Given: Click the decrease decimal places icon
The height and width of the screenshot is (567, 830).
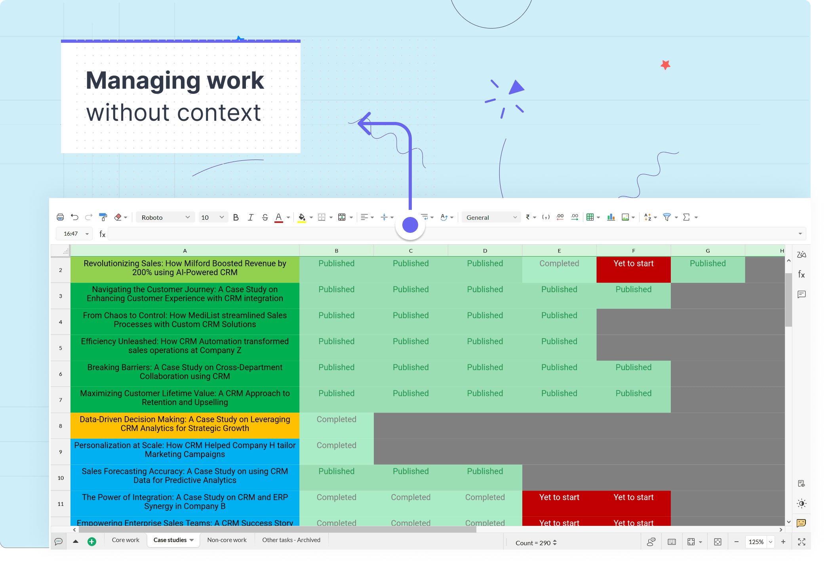Looking at the screenshot, I should tap(560, 217).
